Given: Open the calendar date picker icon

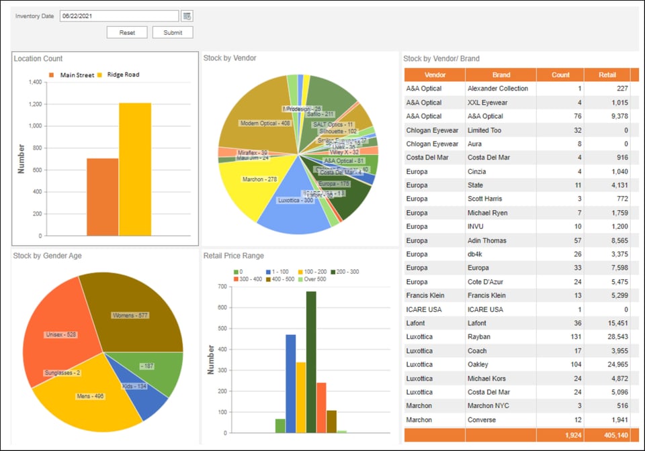Looking at the screenshot, I should tap(187, 16).
